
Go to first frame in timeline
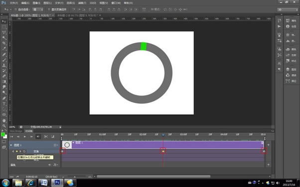(x=11, y=136)
